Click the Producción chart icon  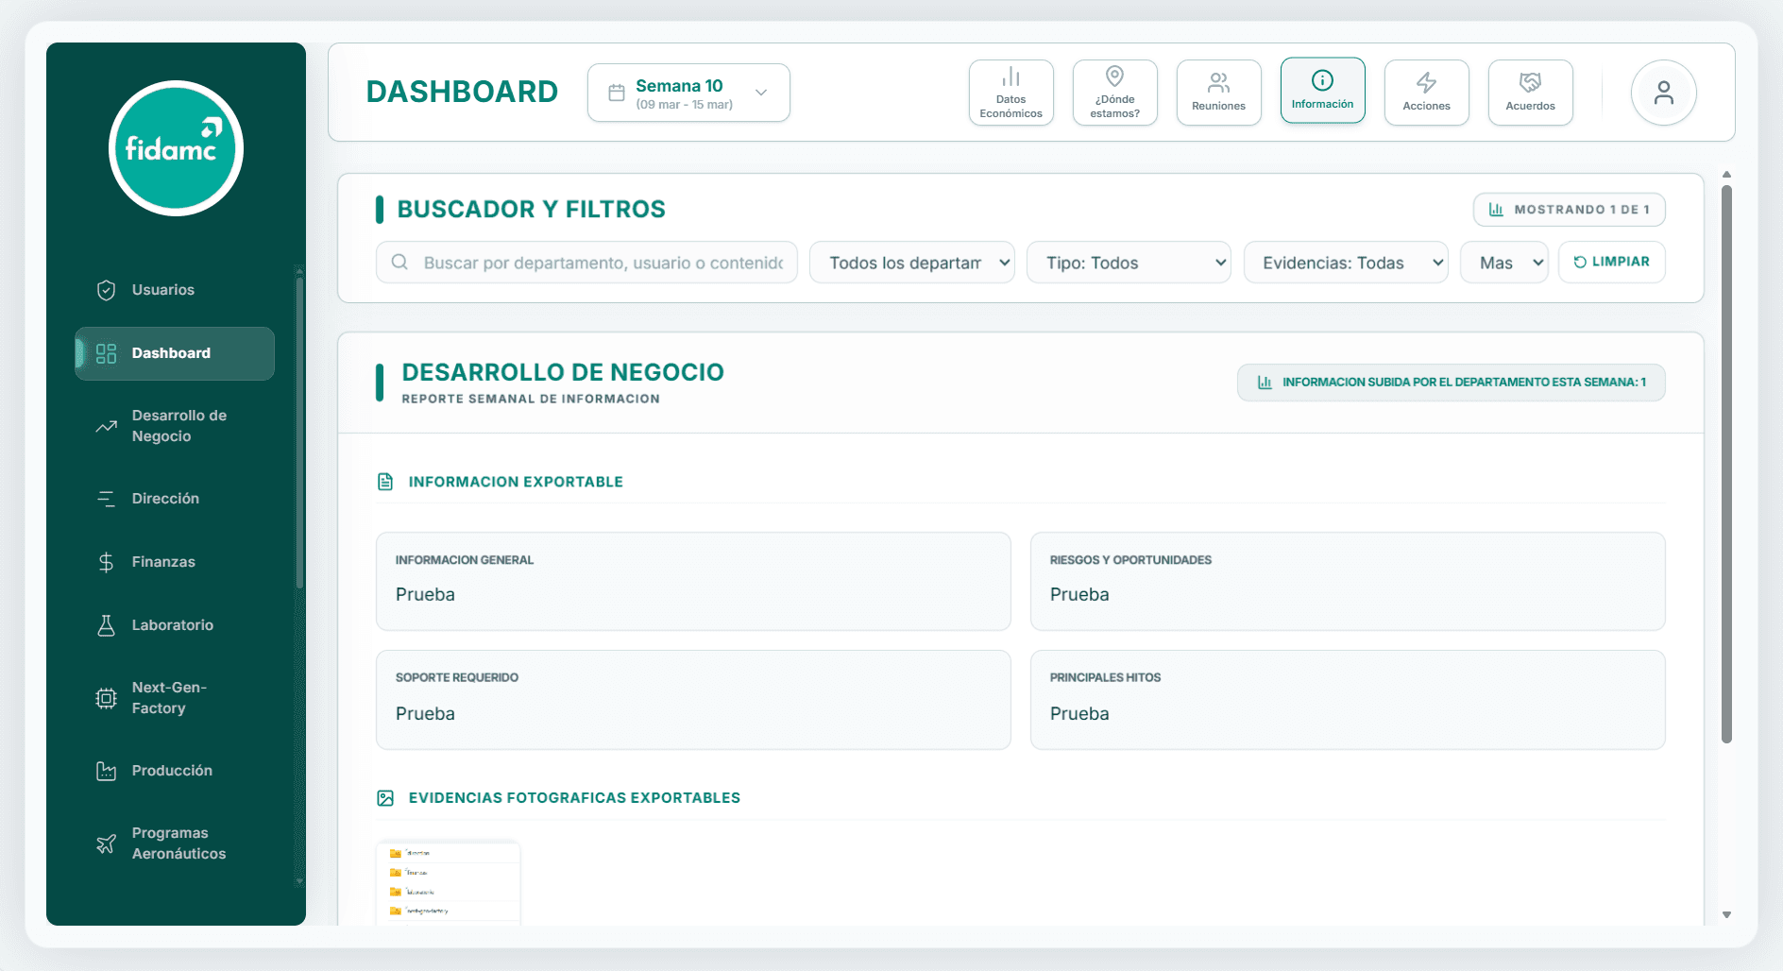point(107,771)
